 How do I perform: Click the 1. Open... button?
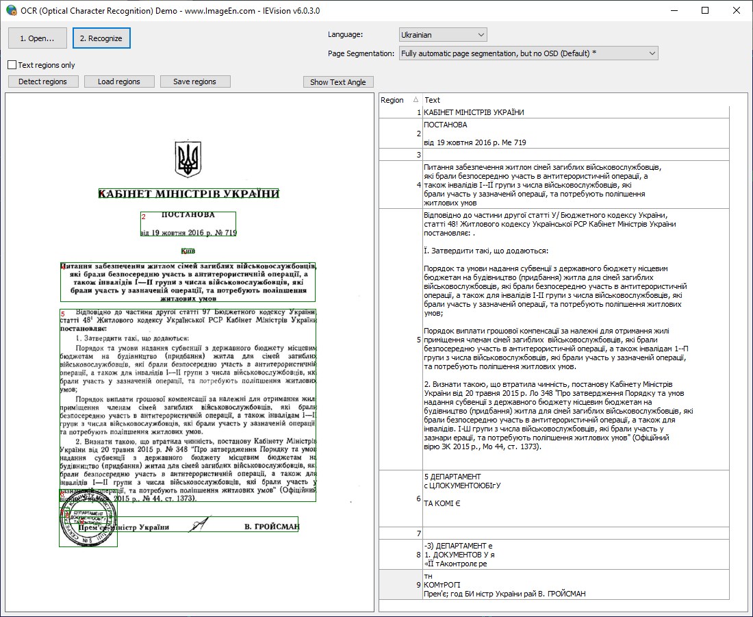pos(38,38)
